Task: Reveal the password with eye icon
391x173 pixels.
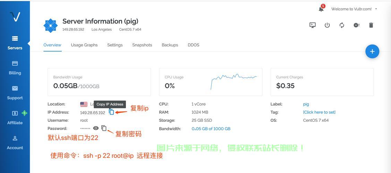Action: pos(96,128)
